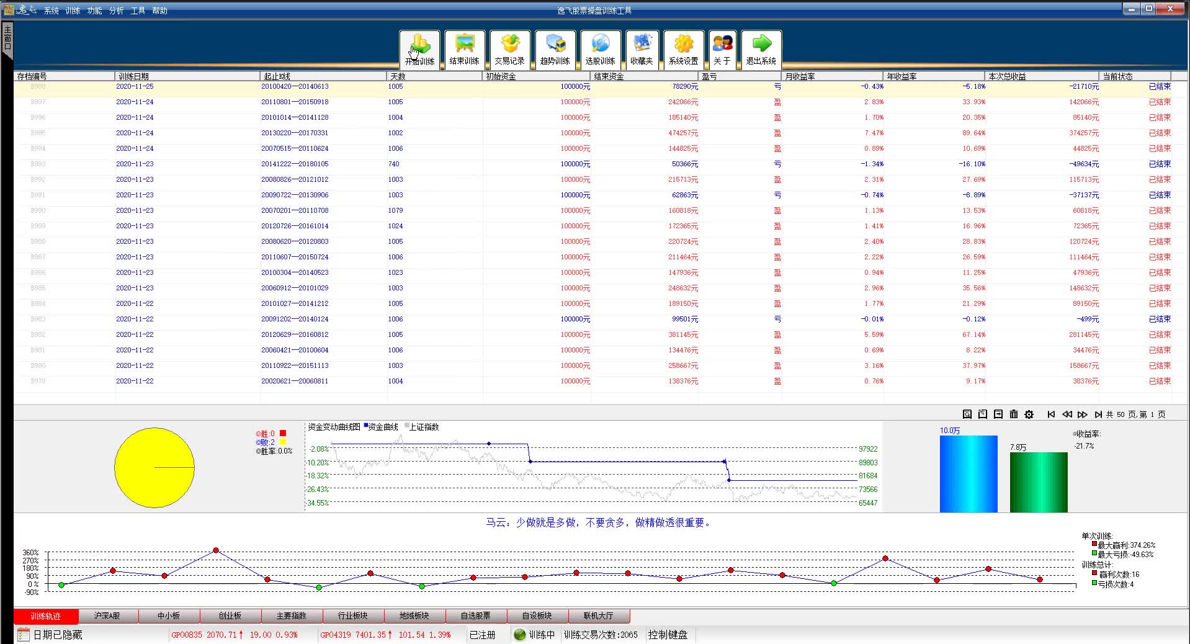Select the row with K-line 20141222—20180105
This screenshot has height=644, width=1190.
coord(593,164)
